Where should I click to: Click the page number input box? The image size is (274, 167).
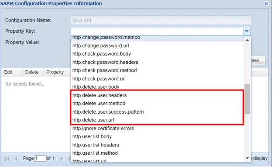coord(40,158)
